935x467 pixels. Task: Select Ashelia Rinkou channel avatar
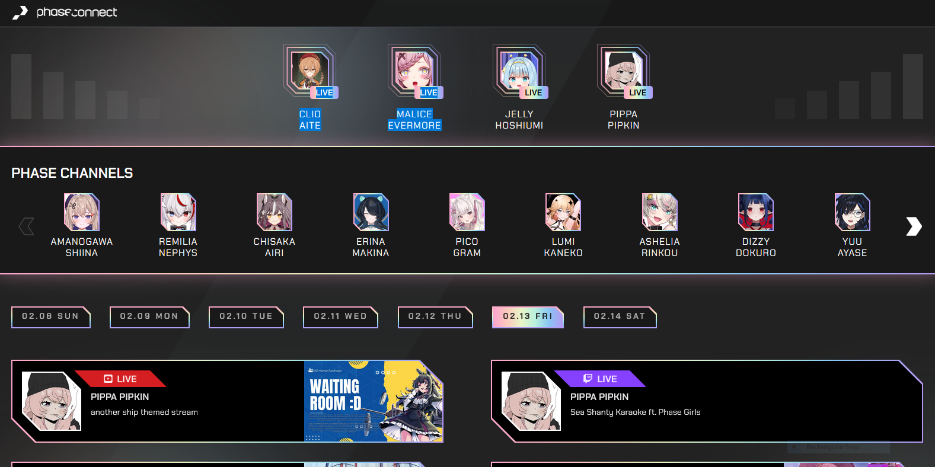[660, 212]
